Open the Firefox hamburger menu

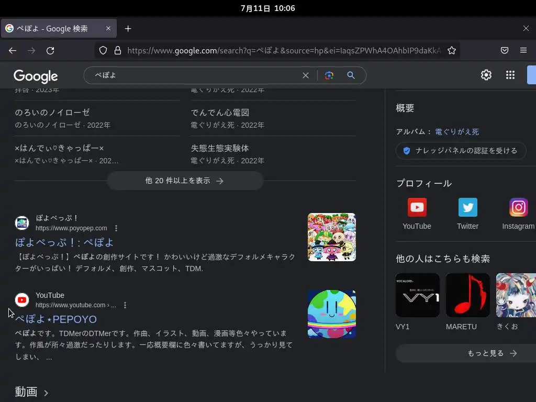(x=523, y=51)
